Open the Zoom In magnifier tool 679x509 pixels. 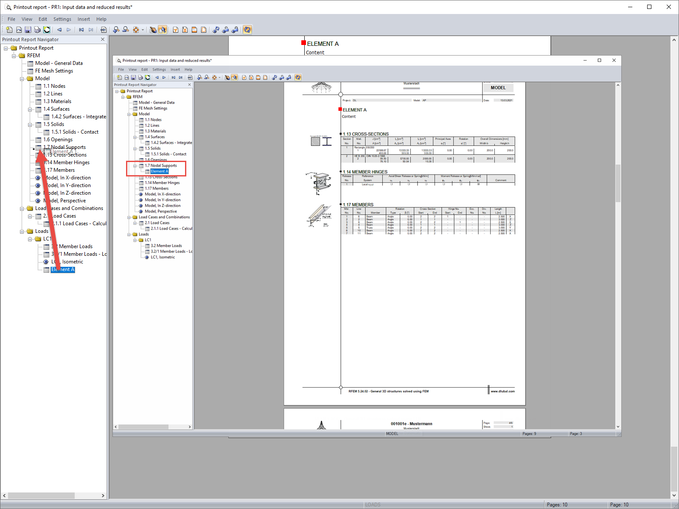coord(115,30)
